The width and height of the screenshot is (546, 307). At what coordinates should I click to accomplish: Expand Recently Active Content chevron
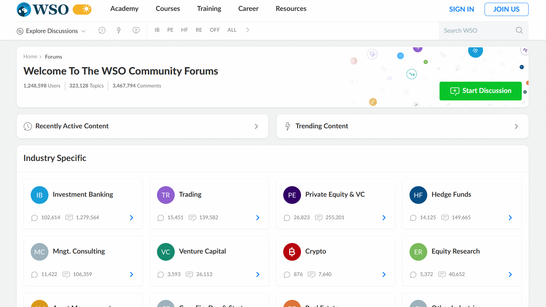pyautogui.click(x=256, y=127)
